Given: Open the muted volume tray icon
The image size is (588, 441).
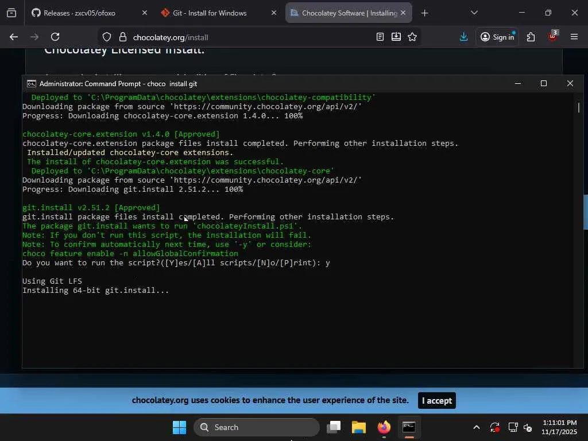Looking at the screenshot, I should coord(528,427).
